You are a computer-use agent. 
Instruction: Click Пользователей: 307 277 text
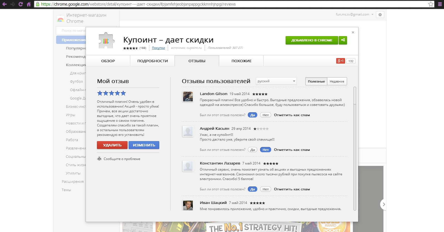pyautogui.click(x=225, y=48)
